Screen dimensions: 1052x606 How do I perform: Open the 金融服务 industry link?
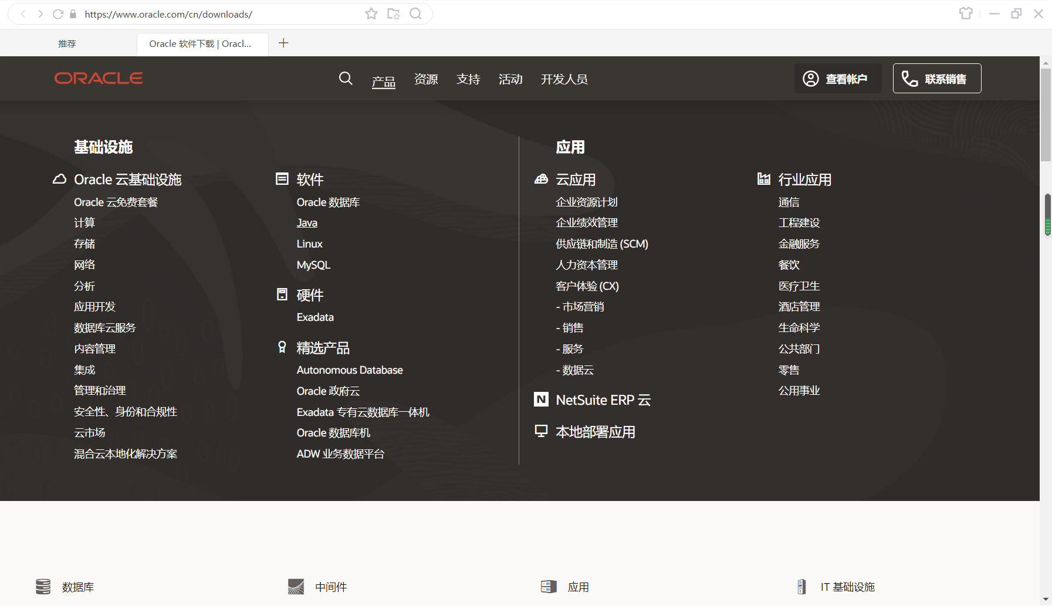pos(799,244)
